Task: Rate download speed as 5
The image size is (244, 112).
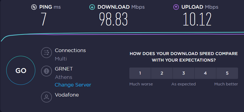Action: click(227, 73)
